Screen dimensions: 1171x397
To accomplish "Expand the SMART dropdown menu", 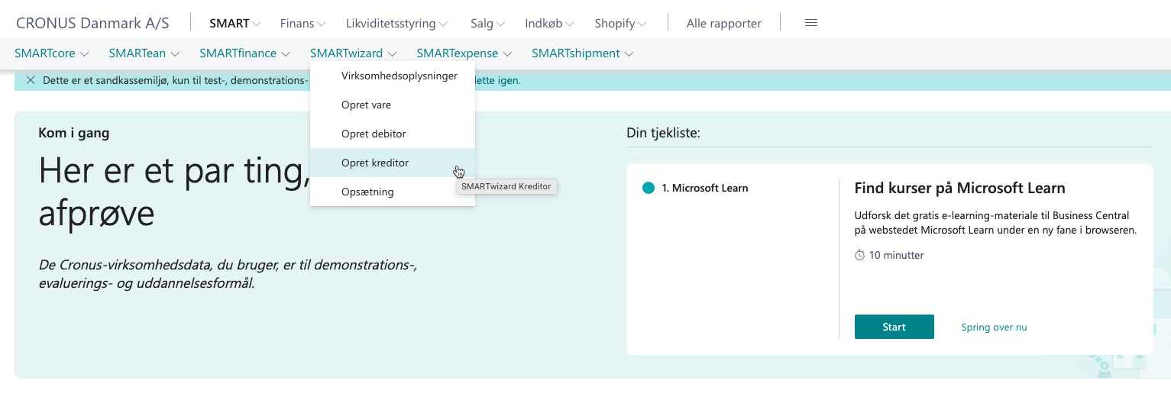I will click(x=235, y=24).
